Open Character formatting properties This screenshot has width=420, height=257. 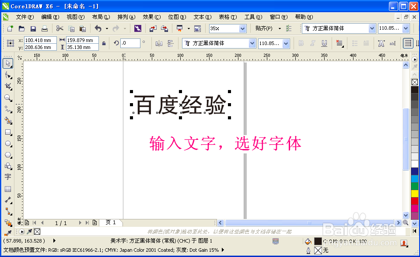(381, 43)
